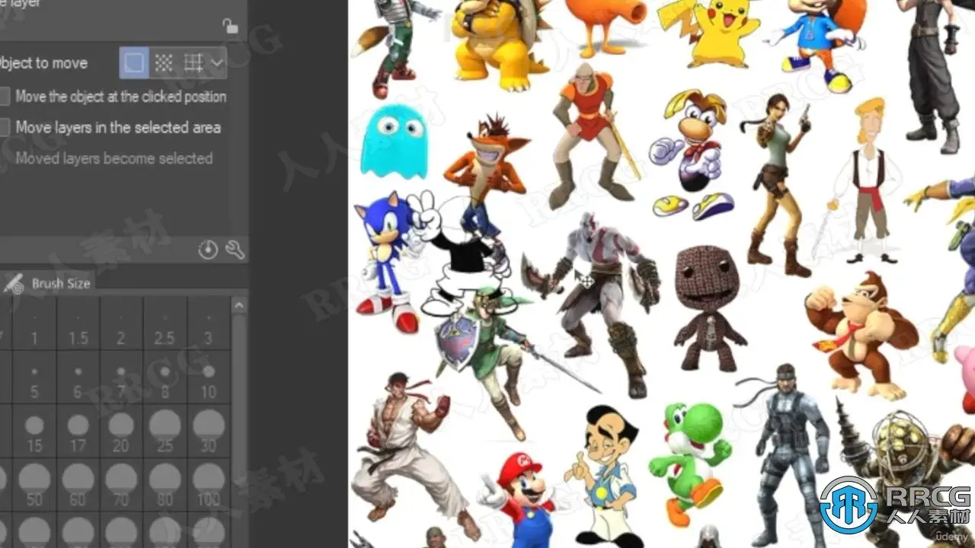The image size is (975, 548).
Task: Select brush size 3 preset
Action: pos(209,323)
